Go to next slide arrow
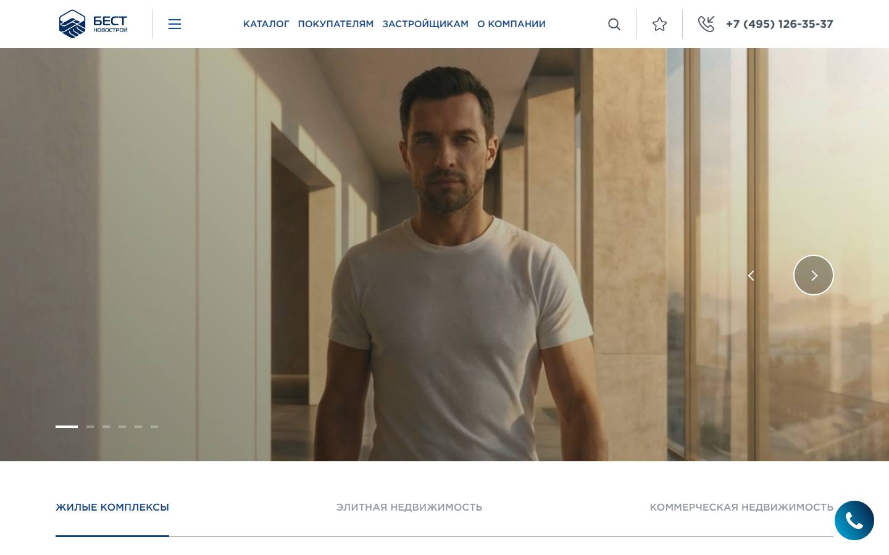The width and height of the screenshot is (889, 555). (814, 275)
